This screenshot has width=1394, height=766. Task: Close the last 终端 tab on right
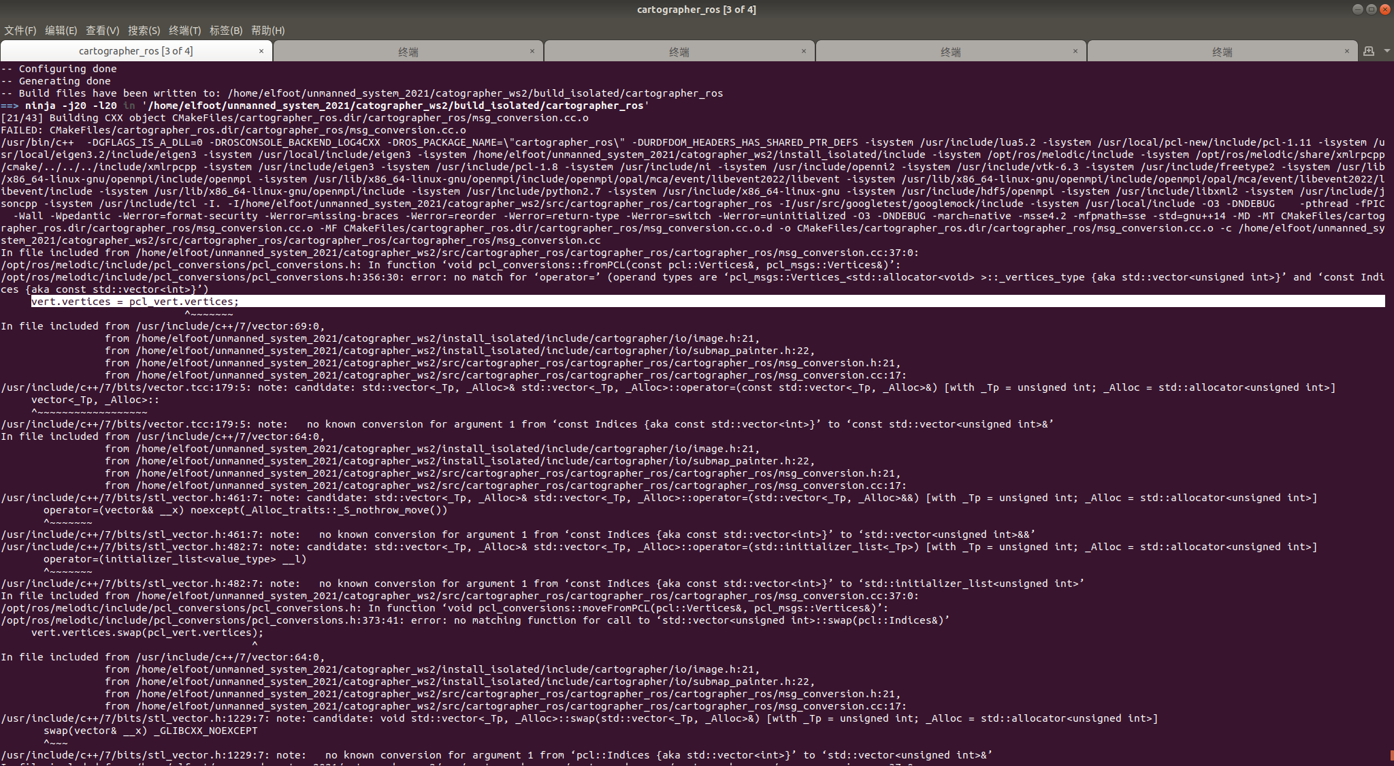point(1347,51)
